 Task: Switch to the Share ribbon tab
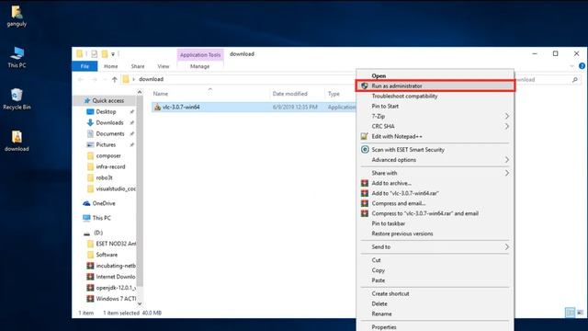pyautogui.click(x=138, y=66)
